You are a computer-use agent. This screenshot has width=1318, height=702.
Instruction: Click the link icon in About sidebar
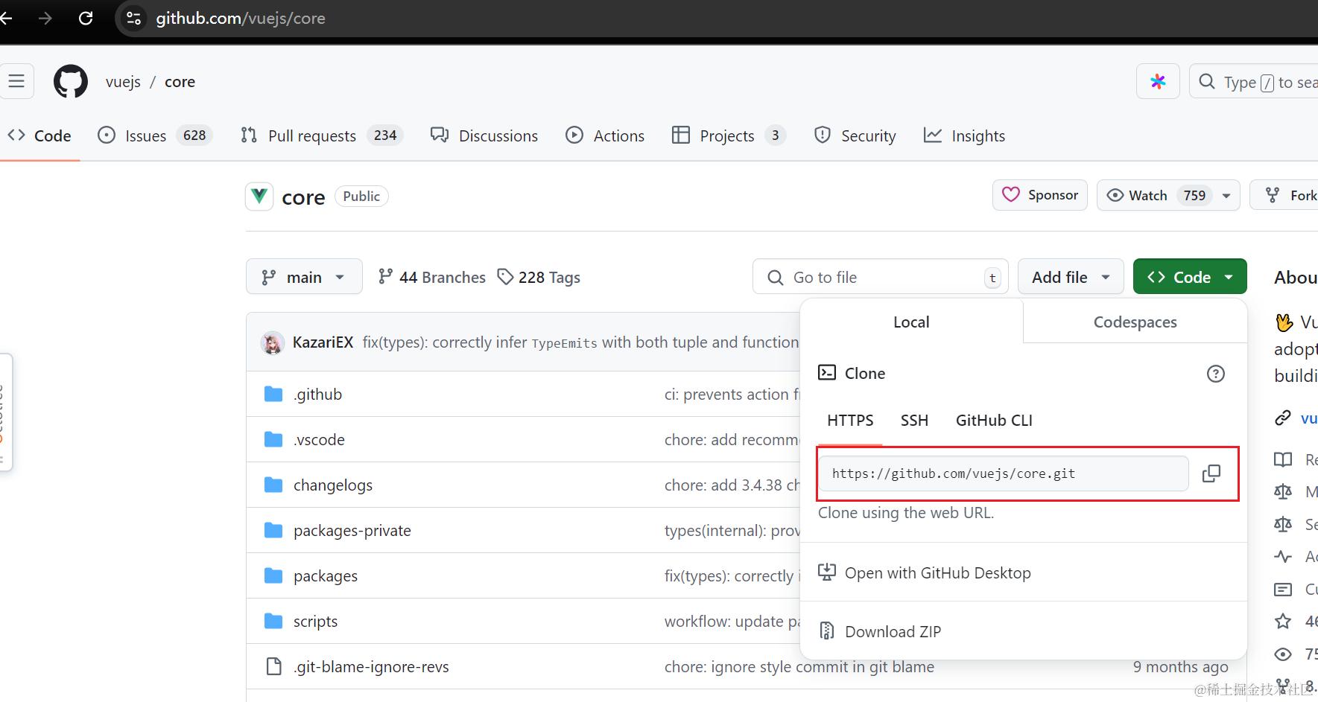(1282, 418)
